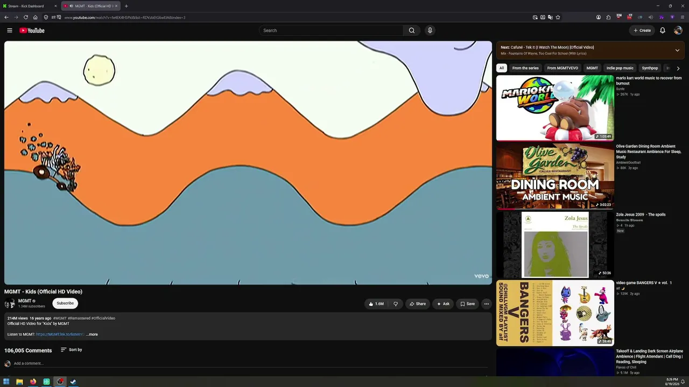Click the address bar URL
The width and height of the screenshot is (689, 387).
click(x=125, y=17)
